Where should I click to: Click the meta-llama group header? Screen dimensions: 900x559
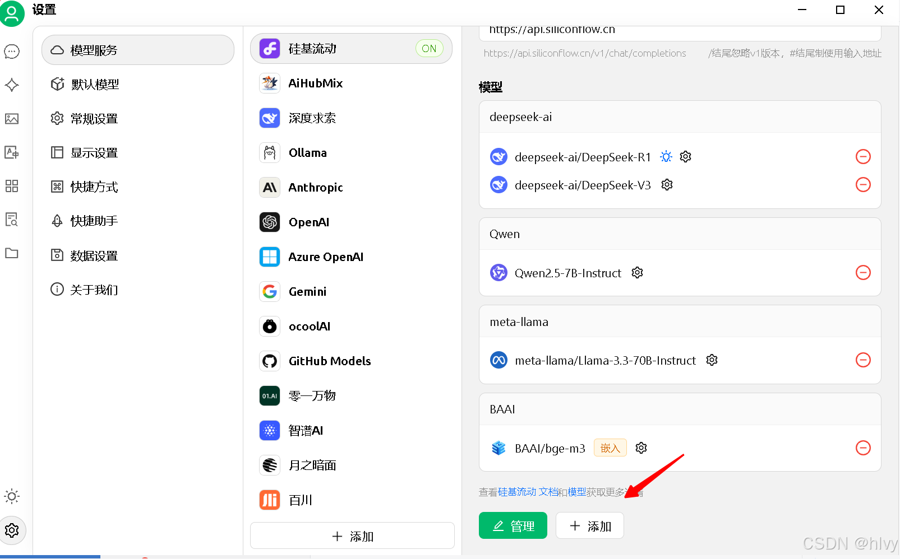(680, 322)
